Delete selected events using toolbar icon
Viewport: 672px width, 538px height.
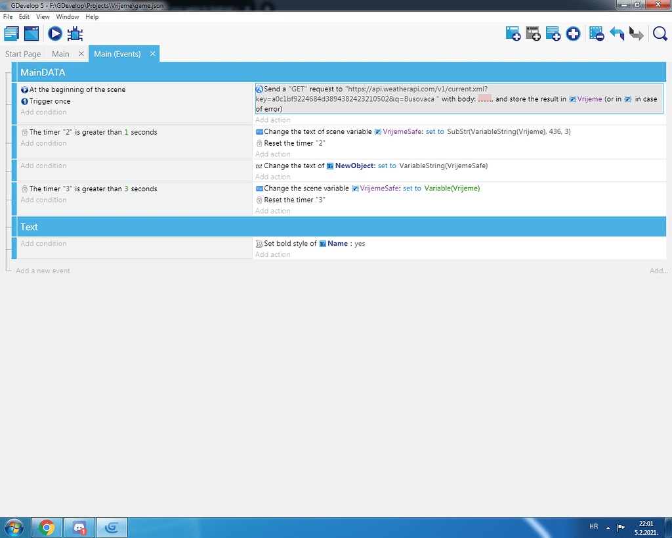597,34
